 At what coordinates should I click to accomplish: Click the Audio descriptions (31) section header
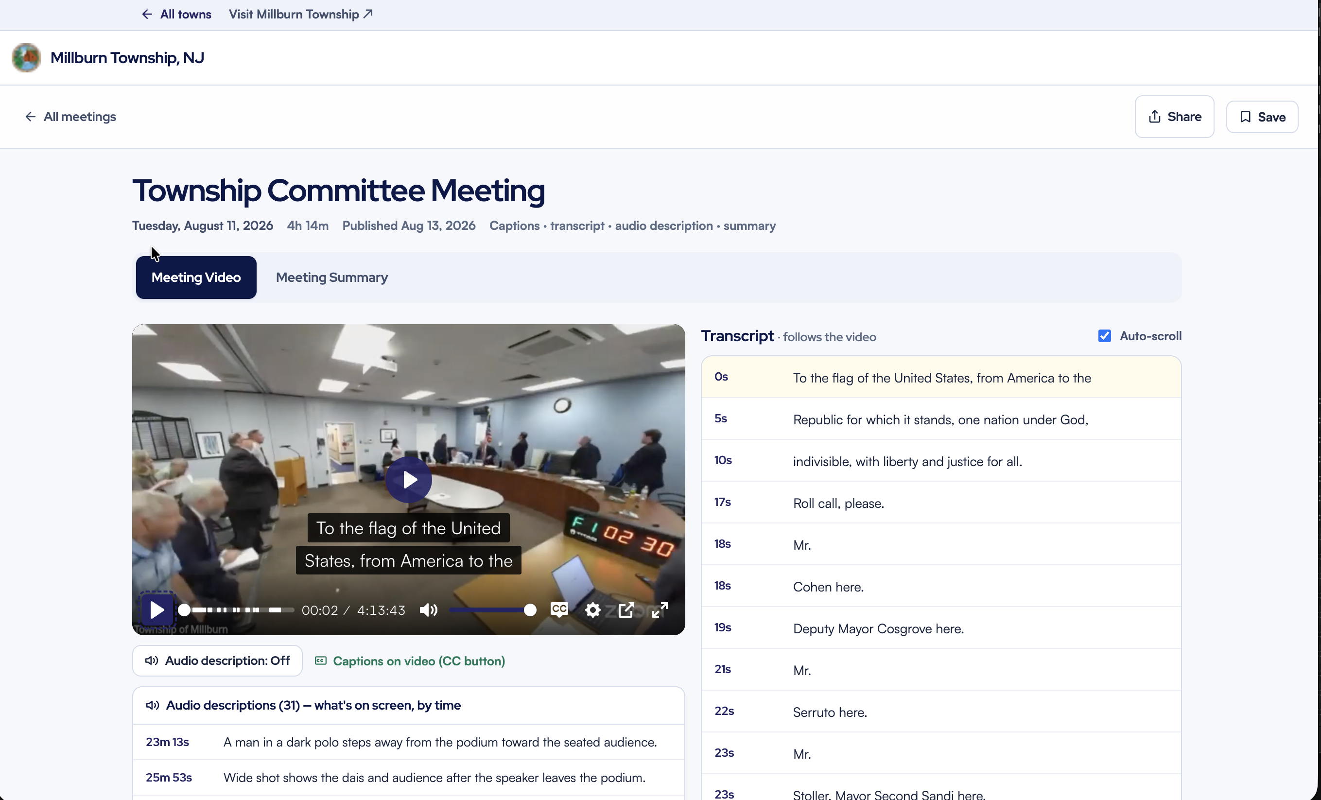(409, 706)
